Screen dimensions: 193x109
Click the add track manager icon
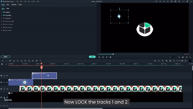(2, 64)
